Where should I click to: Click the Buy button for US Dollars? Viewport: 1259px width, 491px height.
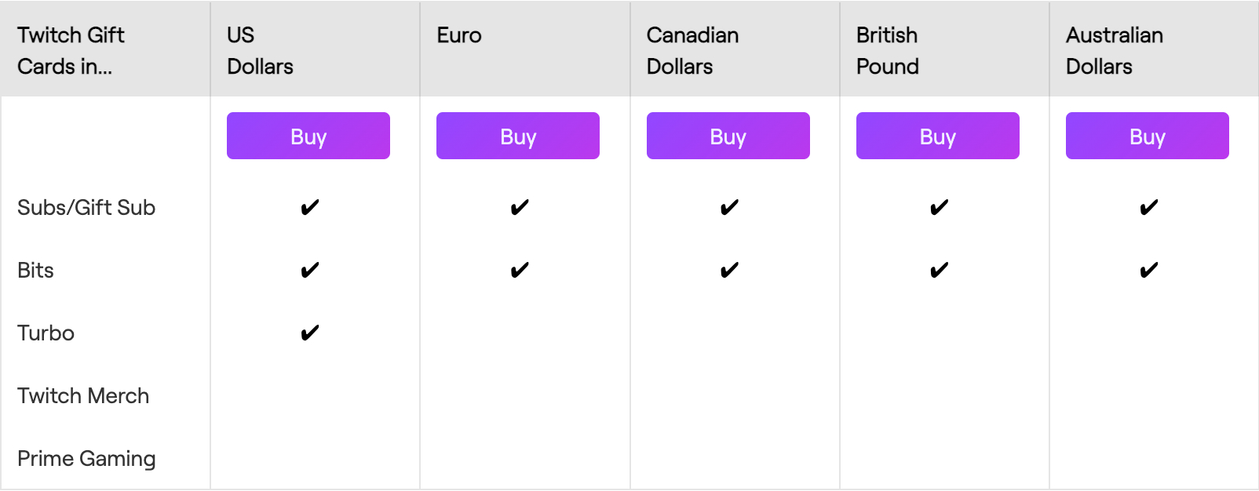pyautogui.click(x=308, y=136)
